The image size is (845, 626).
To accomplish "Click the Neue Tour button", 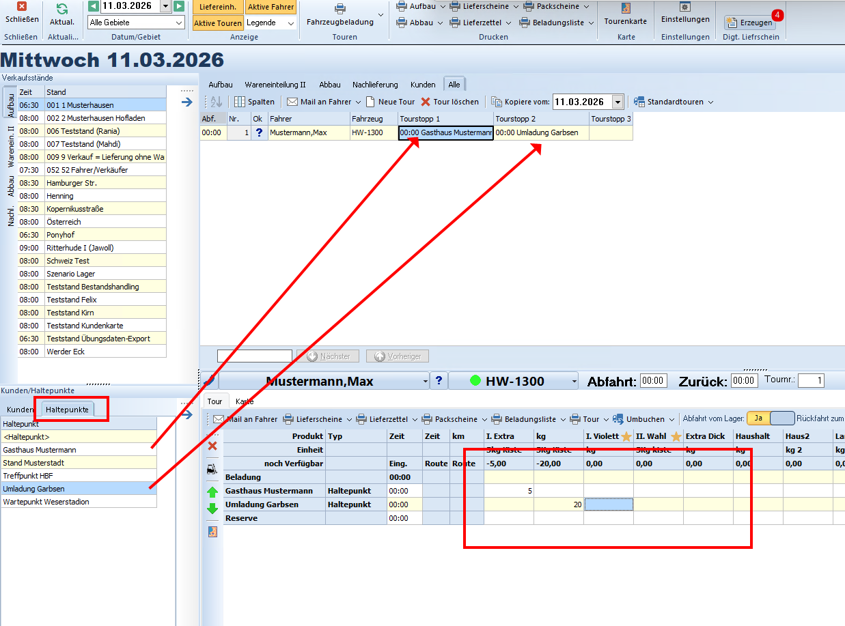I will (x=390, y=102).
